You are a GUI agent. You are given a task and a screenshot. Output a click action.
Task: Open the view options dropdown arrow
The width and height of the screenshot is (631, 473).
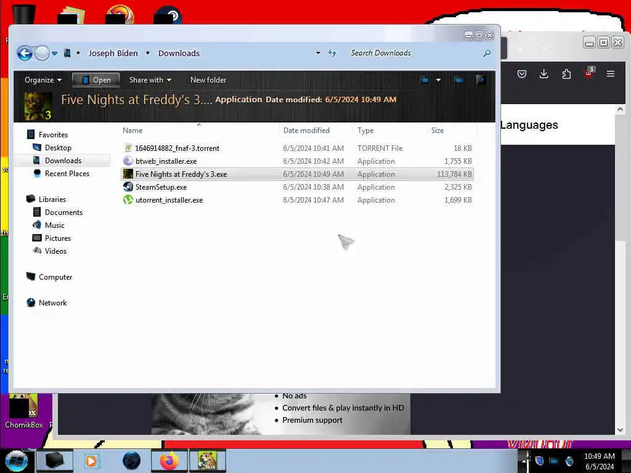[438, 79]
